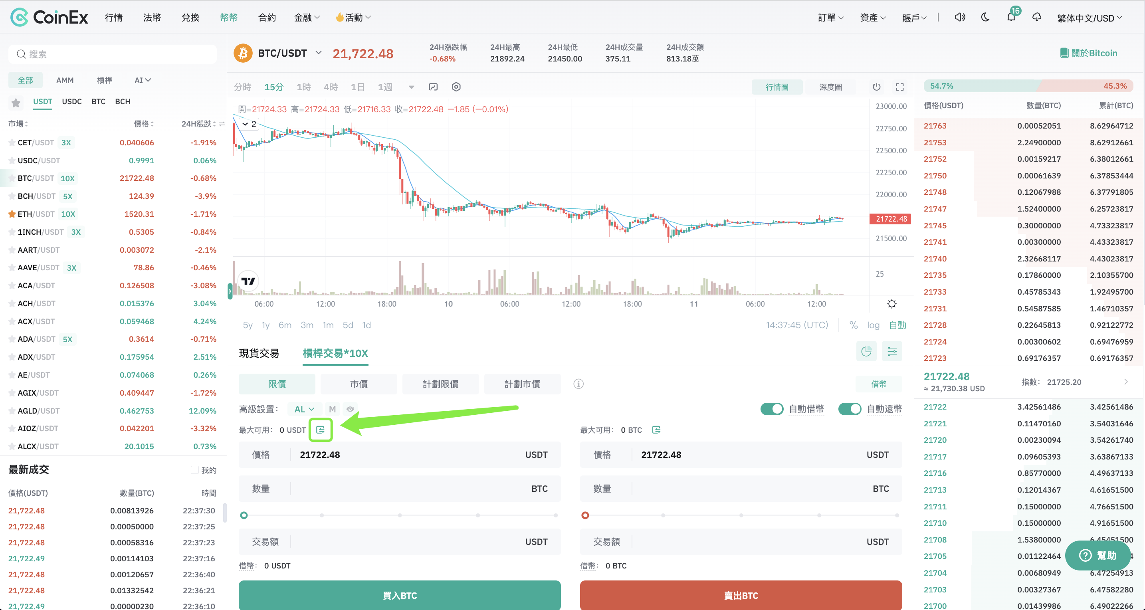Select the USDC market tab
This screenshot has width=1145, height=610.
click(x=71, y=101)
